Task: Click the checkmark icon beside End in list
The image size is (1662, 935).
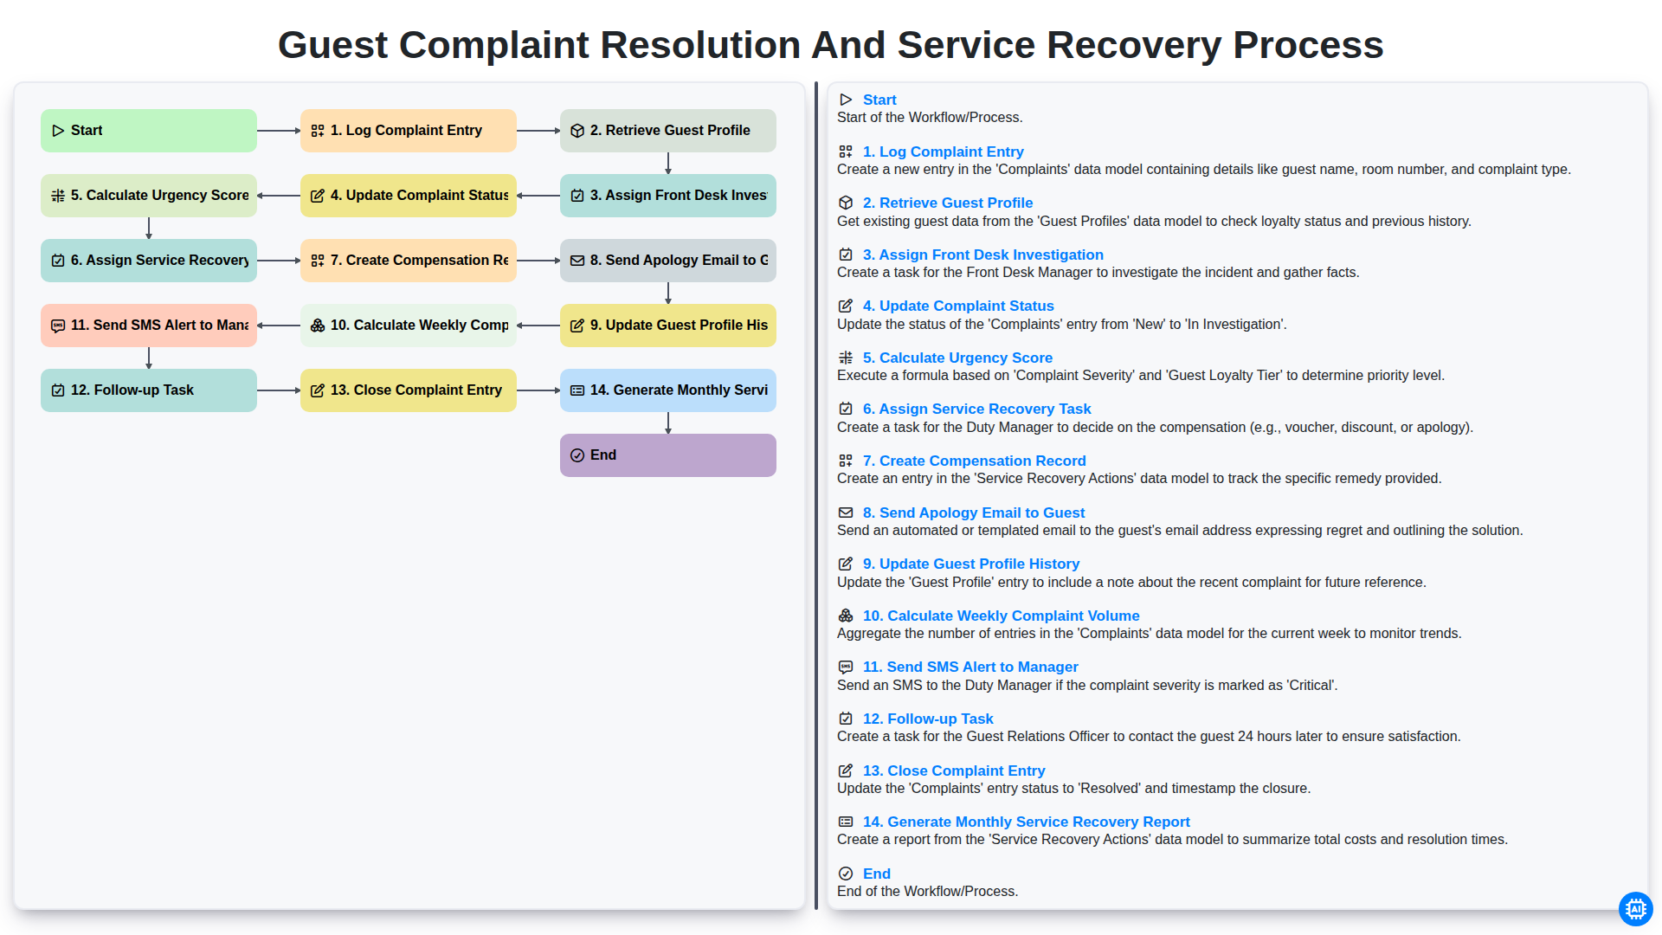Action: pos(846,874)
